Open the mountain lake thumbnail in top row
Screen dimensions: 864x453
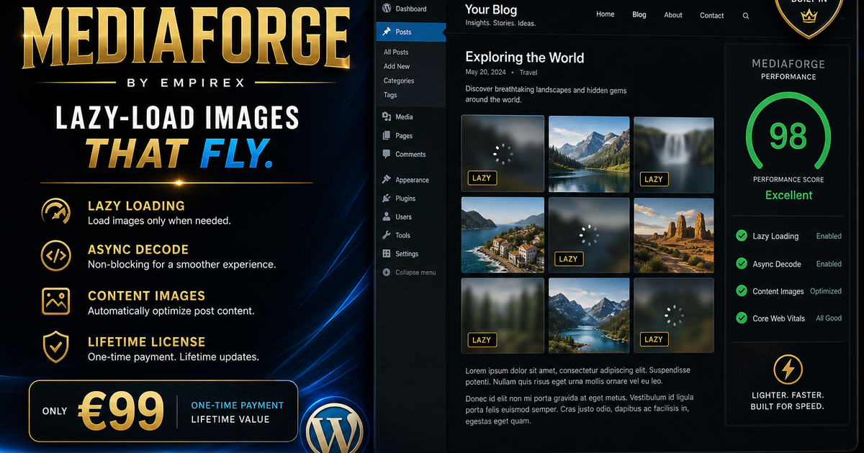click(x=589, y=154)
